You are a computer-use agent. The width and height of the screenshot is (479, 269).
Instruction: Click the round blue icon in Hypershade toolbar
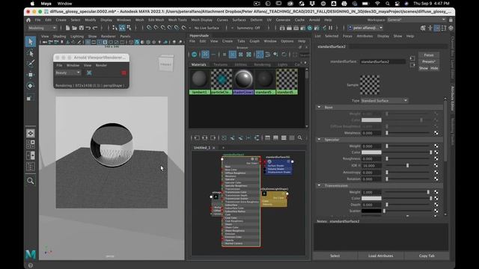[195, 55]
